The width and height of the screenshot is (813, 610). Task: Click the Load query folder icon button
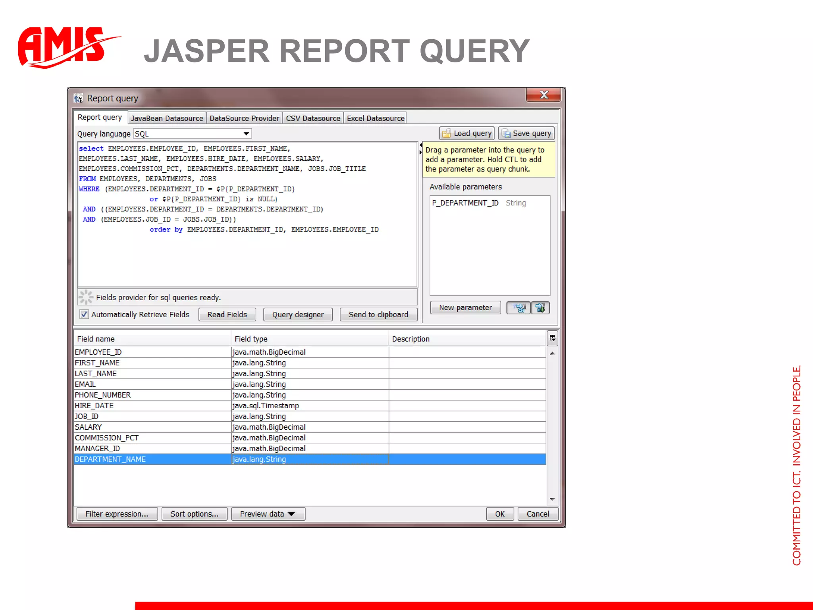pyautogui.click(x=467, y=133)
